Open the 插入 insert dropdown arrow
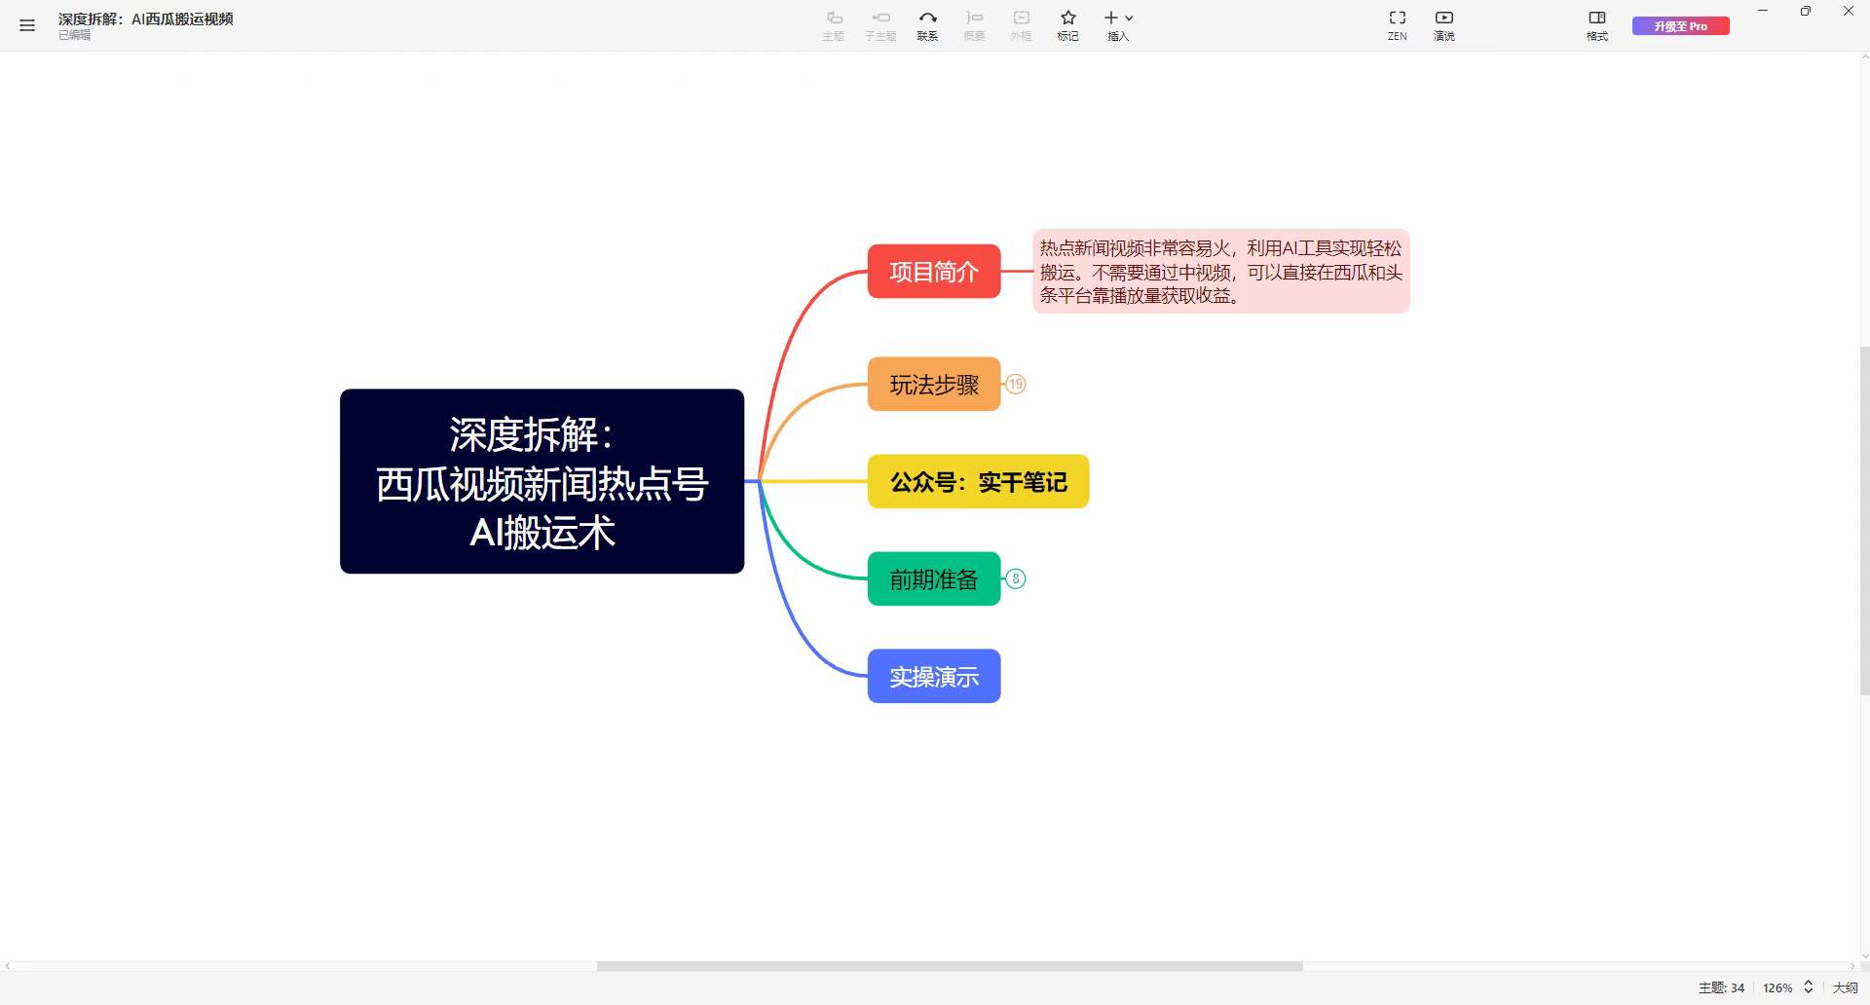This screenshot has height=1005, width=1870. pyautogui.click(x=1129, y=18)
